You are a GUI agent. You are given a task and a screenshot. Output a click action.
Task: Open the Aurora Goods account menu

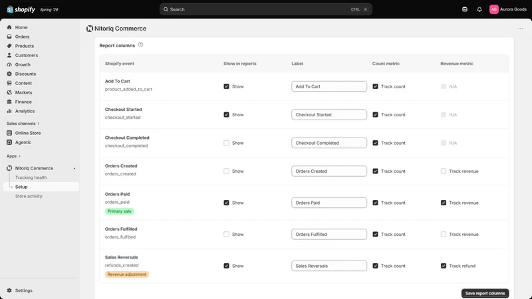click(x=508, y=9)
